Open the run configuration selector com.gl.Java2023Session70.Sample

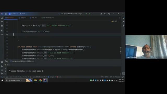[71, 14]
